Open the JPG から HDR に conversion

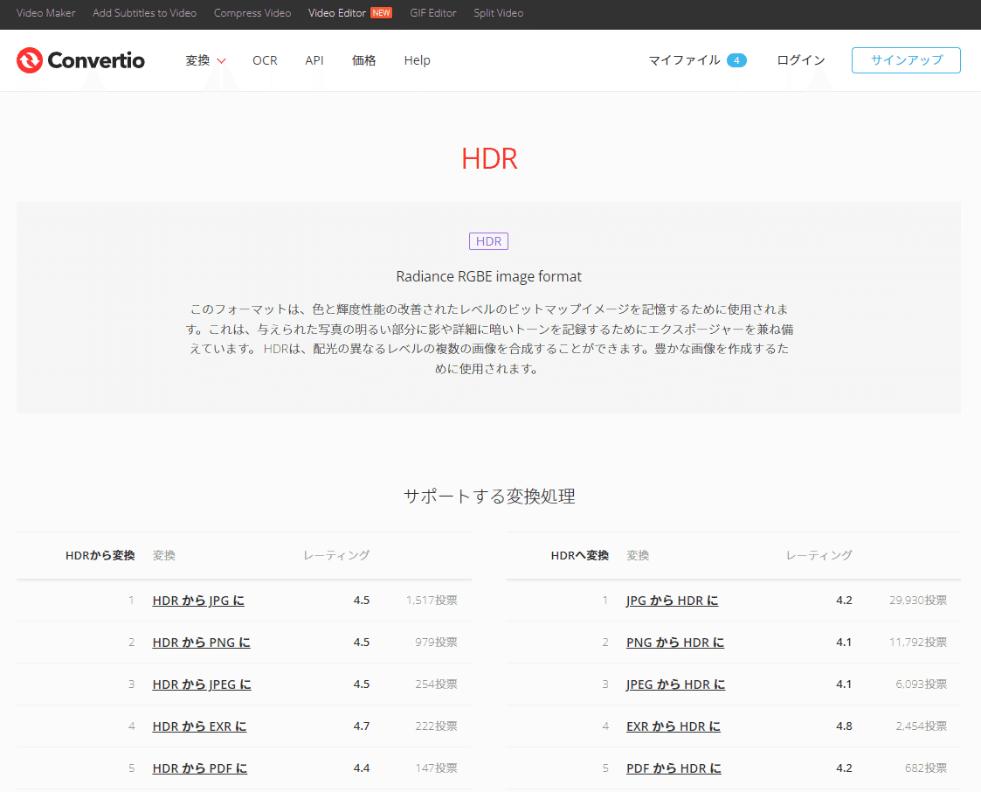click(x=672, y=601)
